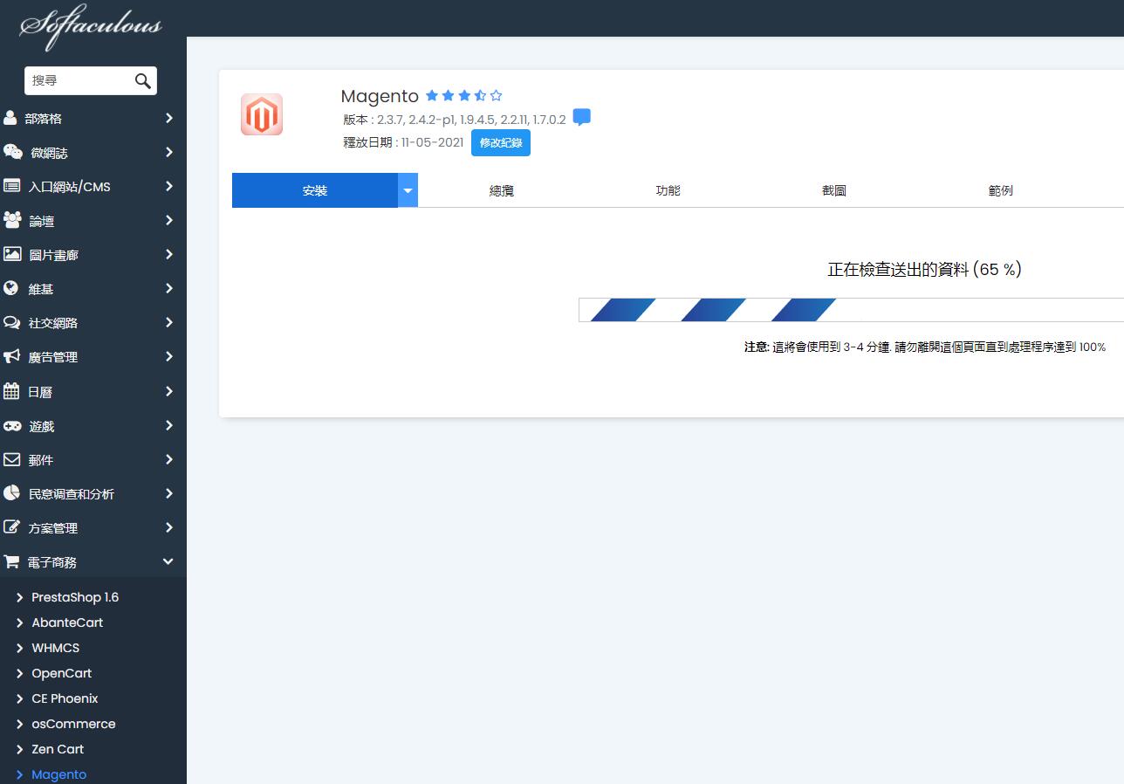Viewport: 1124px width, 784px height.
Task: Click the 正在檢查送出的資料 (65 %) status text
Action: pyautogui.click(x=924, y=270)
